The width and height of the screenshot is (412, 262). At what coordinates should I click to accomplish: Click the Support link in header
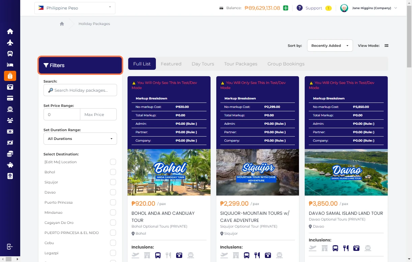pyautogui.click(x=313, y=8)
